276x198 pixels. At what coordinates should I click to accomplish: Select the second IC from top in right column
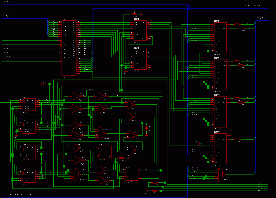click(220, 75)
